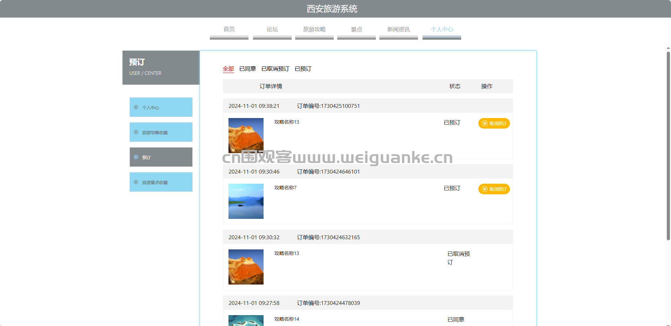Screen dimensions: 671x326
Task: Open 旅游景点收藏 sidebar item
Action: click(161, 182)
